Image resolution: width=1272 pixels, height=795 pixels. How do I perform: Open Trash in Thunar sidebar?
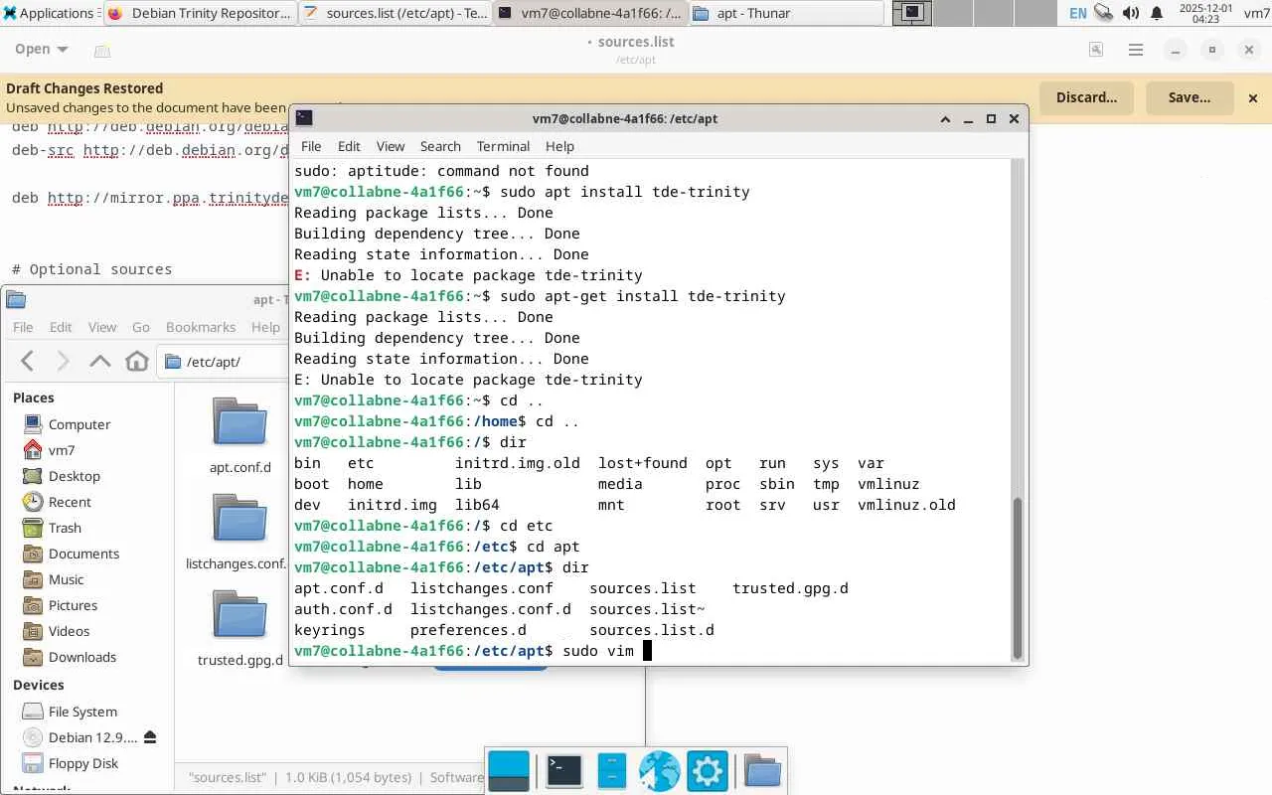pos(65,528)
